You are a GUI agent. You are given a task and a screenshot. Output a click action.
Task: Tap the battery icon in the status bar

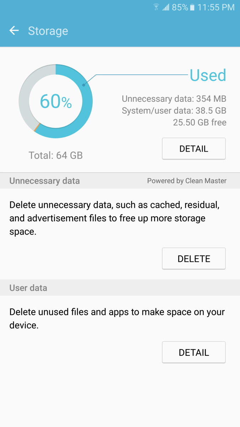pyautogui.click(x=192, y=7)
